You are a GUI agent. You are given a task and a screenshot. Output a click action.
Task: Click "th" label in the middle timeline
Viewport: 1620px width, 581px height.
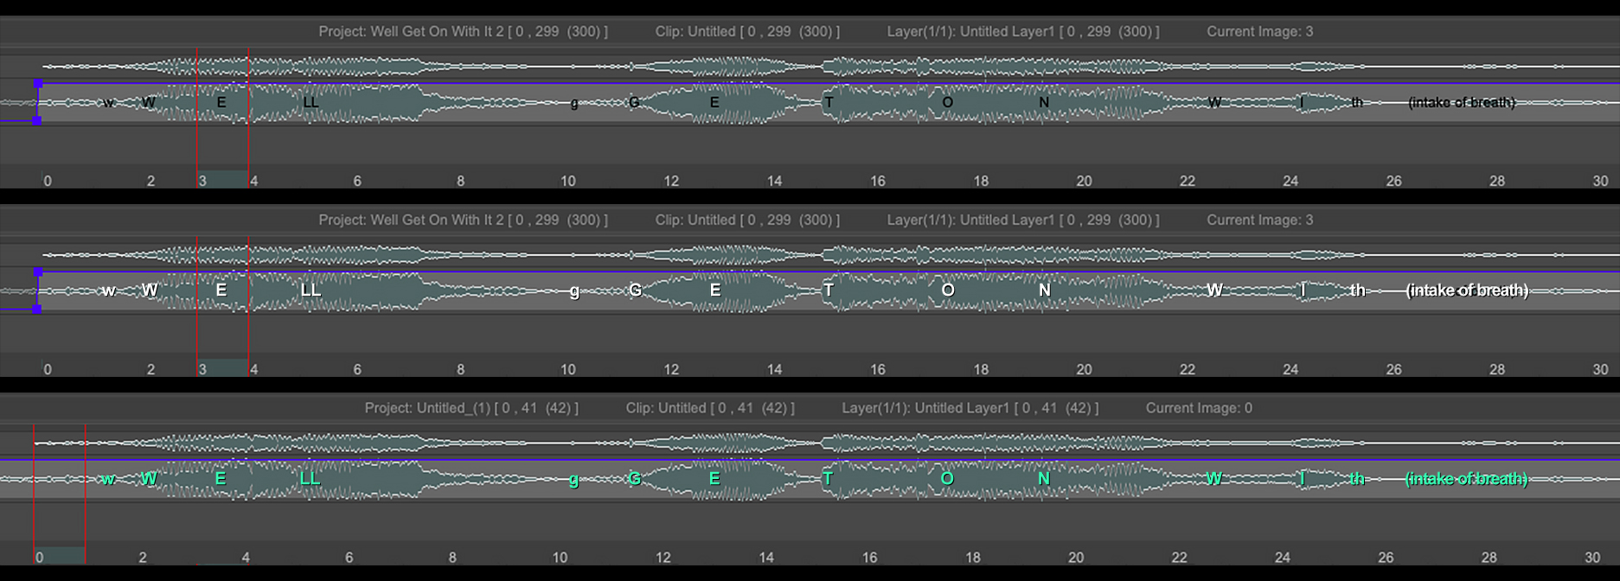(1358, 290)
